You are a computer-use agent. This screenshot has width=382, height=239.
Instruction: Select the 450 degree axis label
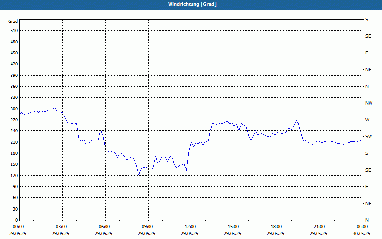(14, 53)
